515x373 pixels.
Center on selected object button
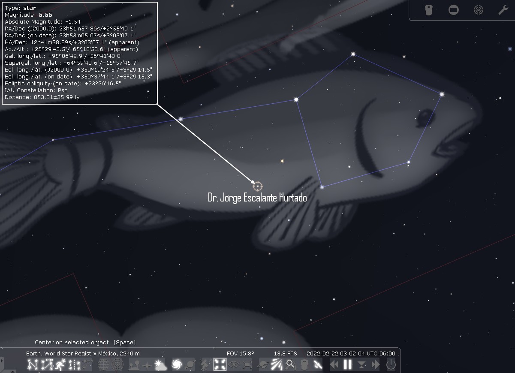pyautogui.click(x=220, y=365)
